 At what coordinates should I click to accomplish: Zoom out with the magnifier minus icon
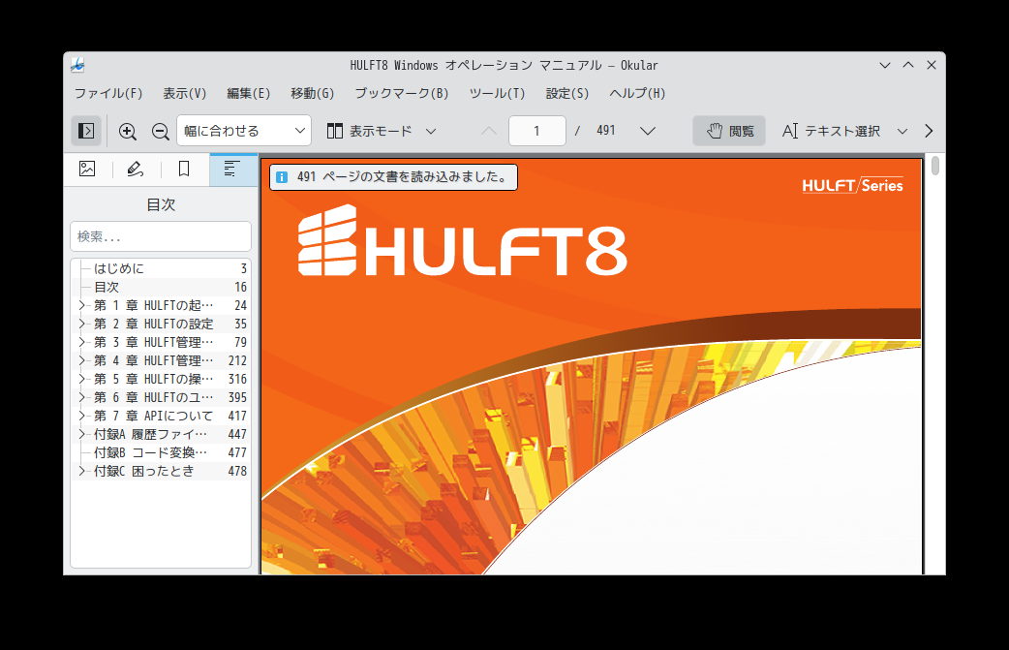160,131
